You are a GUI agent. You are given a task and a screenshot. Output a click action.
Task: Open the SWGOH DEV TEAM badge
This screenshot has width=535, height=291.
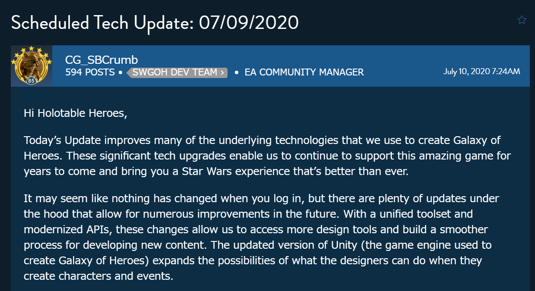(177, 72)
